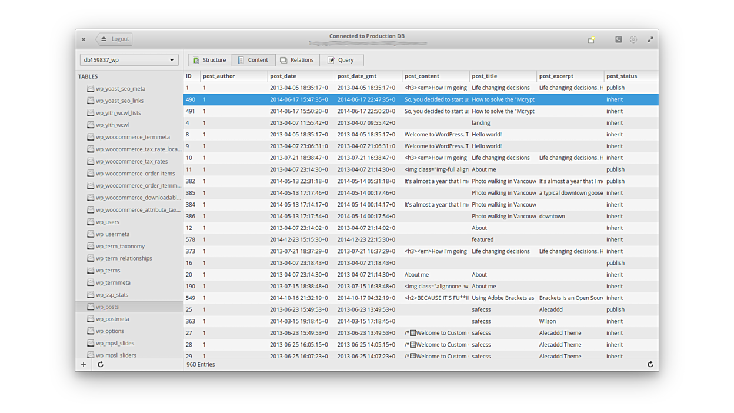Click the fullscreen expand arrows icon
This screenshot has height=413, width=734.
point(650,39)
